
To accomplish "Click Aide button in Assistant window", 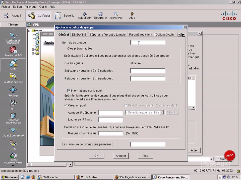I will [x=194, y=150].
